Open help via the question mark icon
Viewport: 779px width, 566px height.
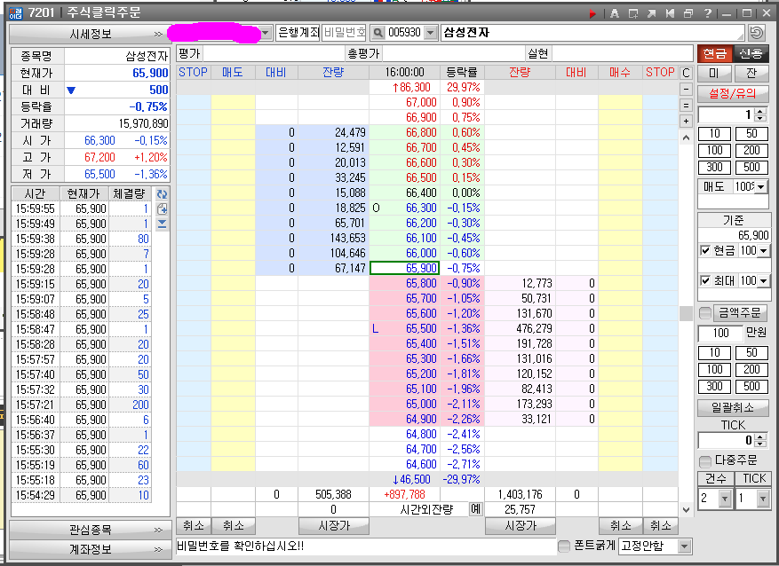[707, 14]
